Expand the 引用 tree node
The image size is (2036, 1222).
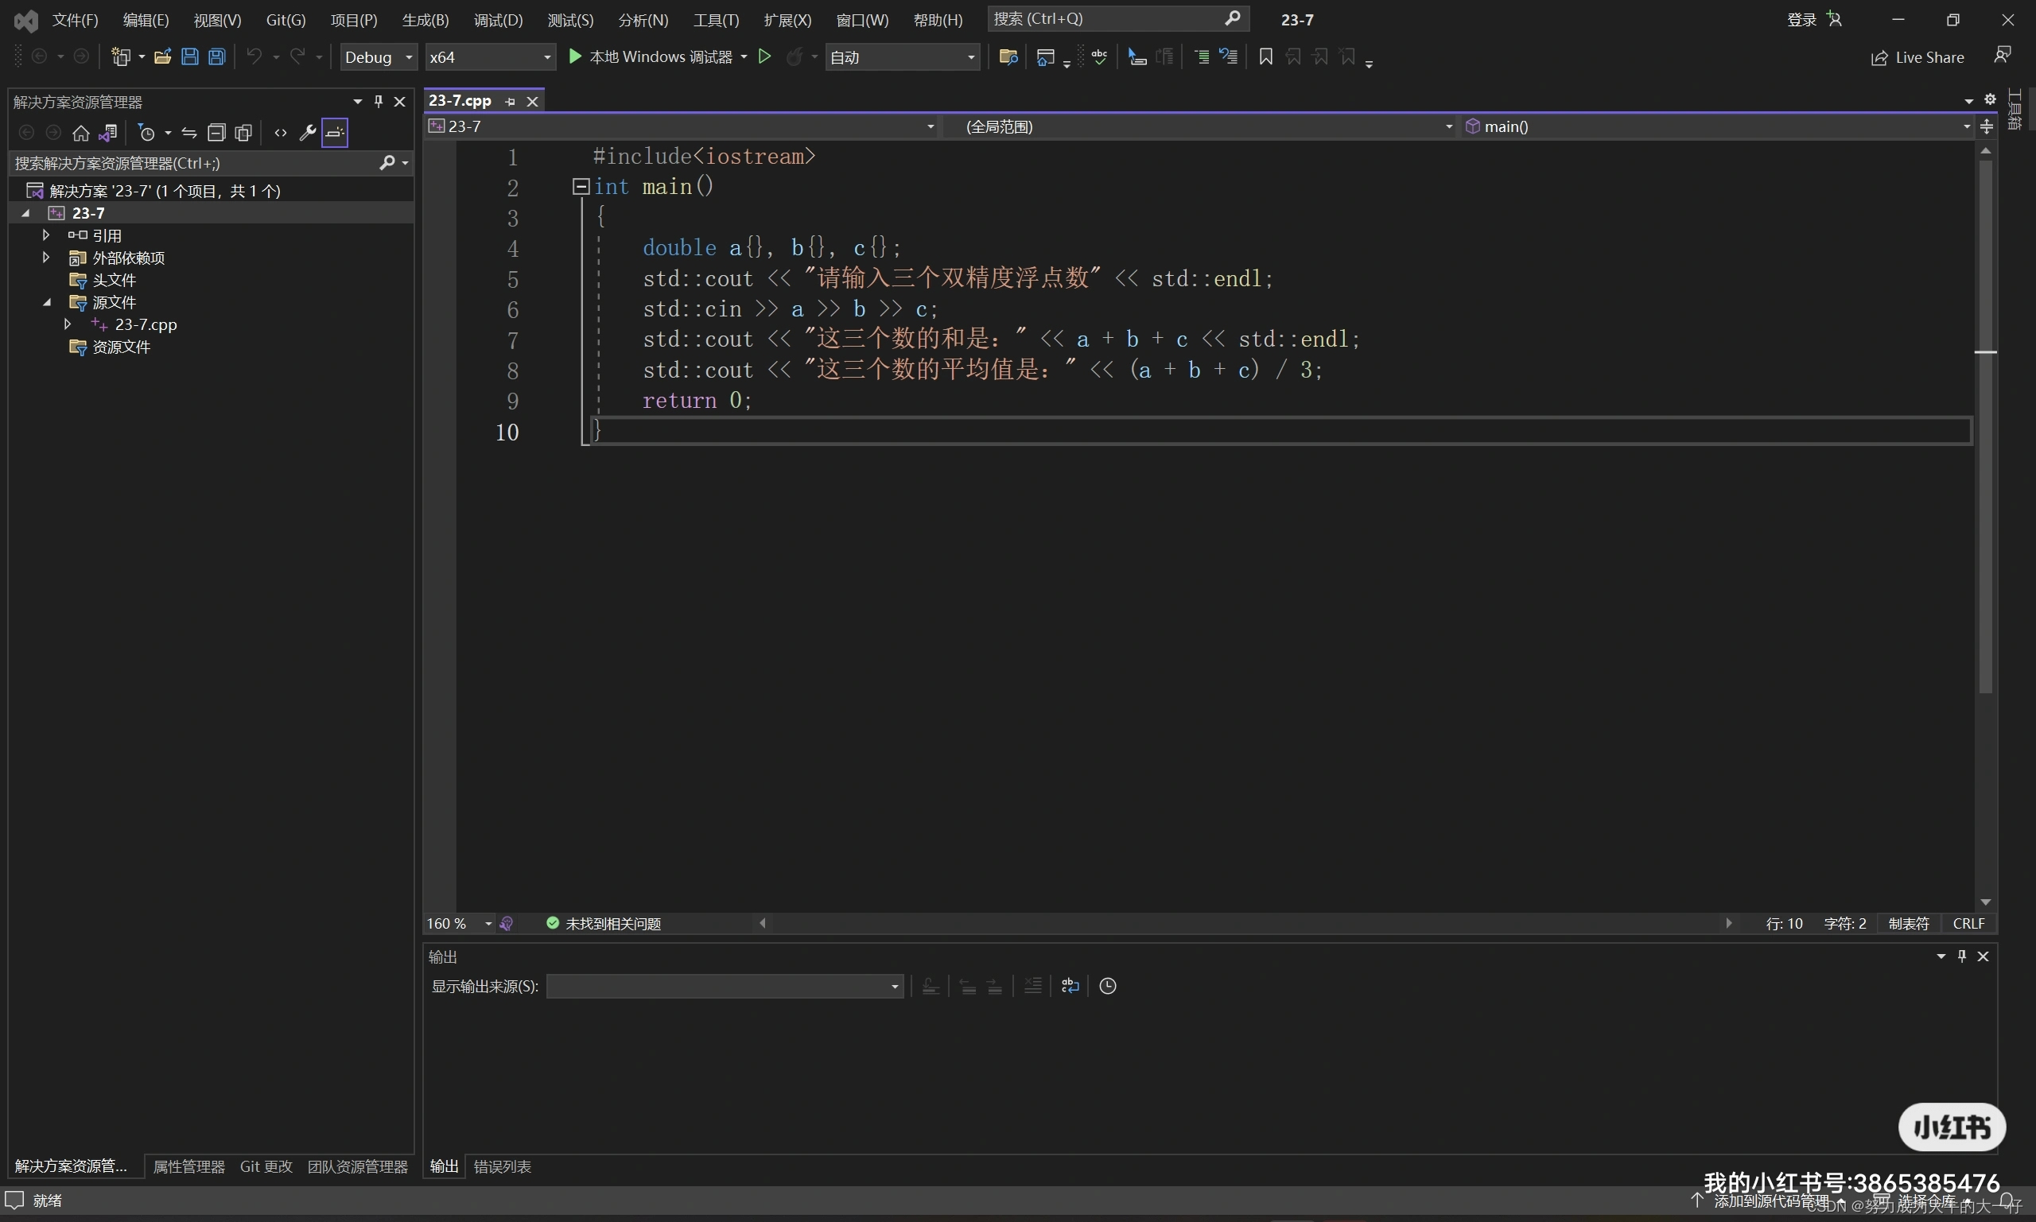coord(46,235)
